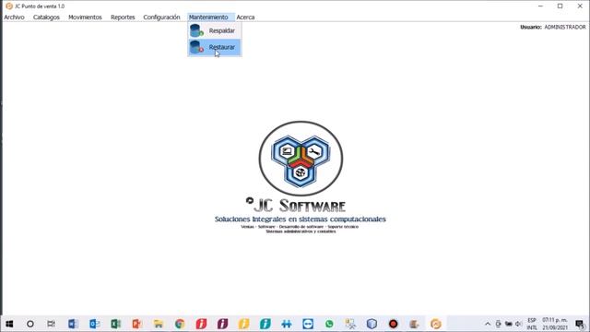Launch Excel from the taskbar
This screenshot has height=332, width=590.
(115, 324)
